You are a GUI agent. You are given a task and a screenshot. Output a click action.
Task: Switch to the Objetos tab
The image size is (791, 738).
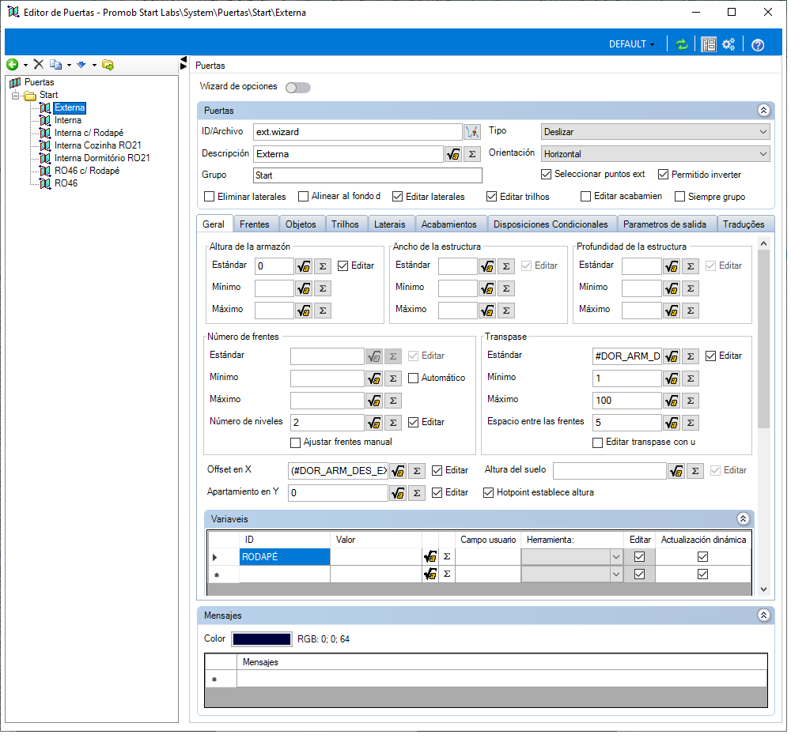(301, 224)
